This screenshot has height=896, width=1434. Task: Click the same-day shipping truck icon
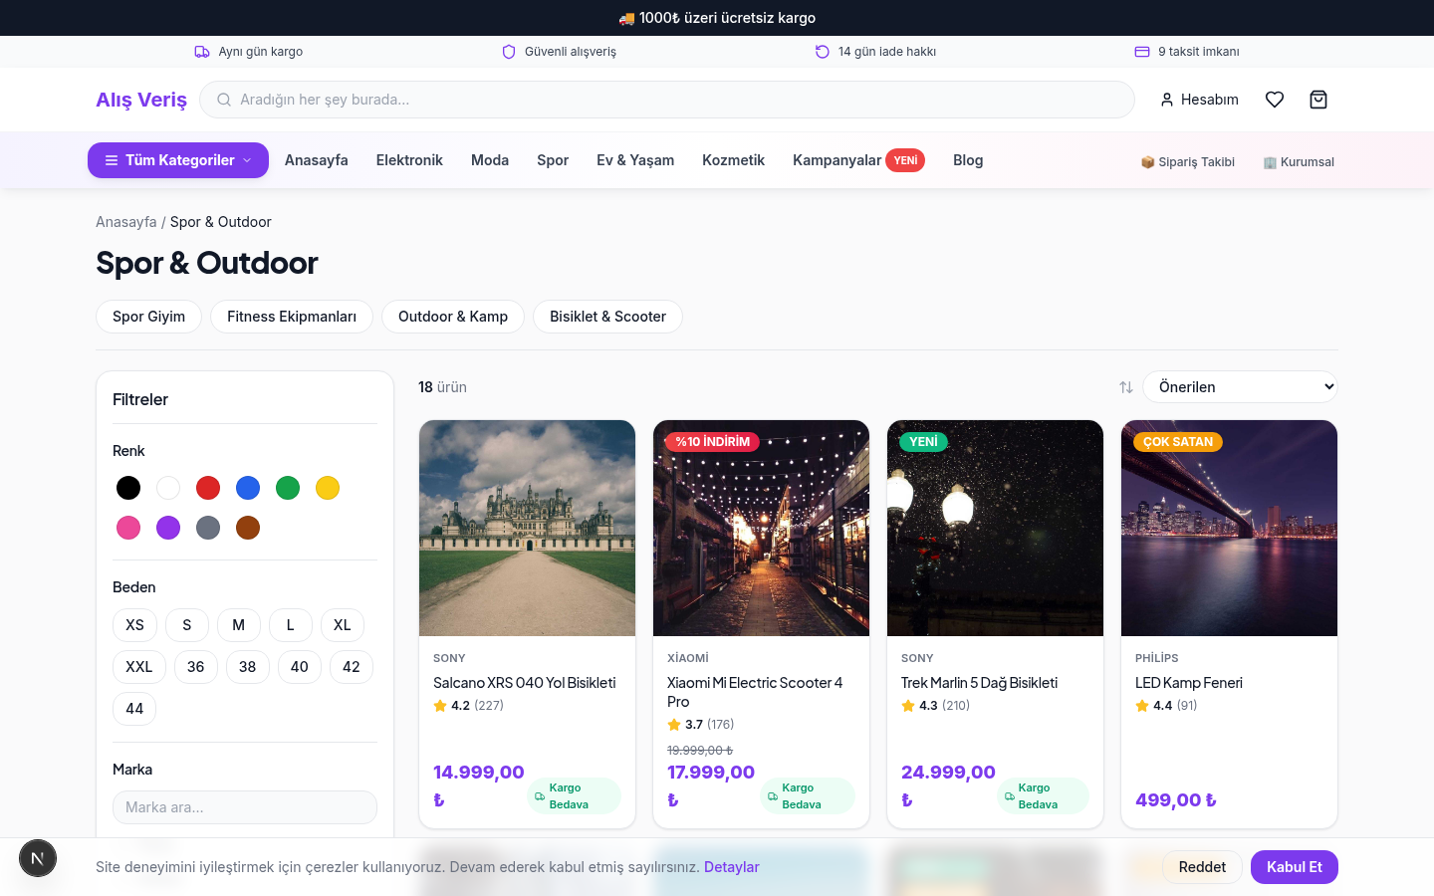202,52
